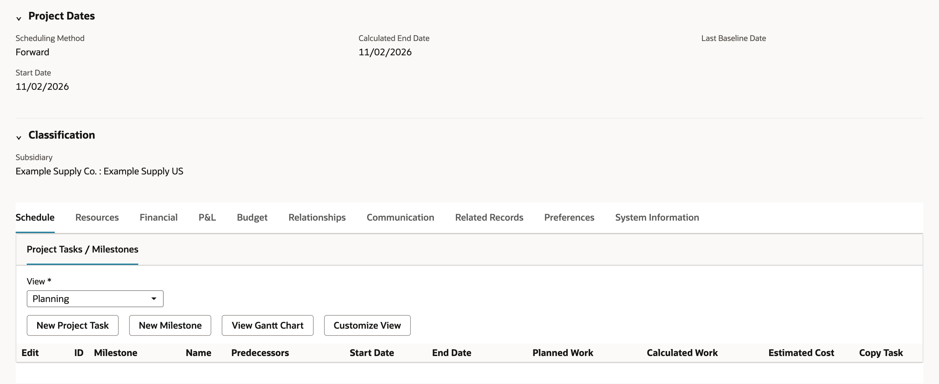Viewport: 939px width, 384px height.
Task: Switch to the P&L tab
Action: point(207,217)
